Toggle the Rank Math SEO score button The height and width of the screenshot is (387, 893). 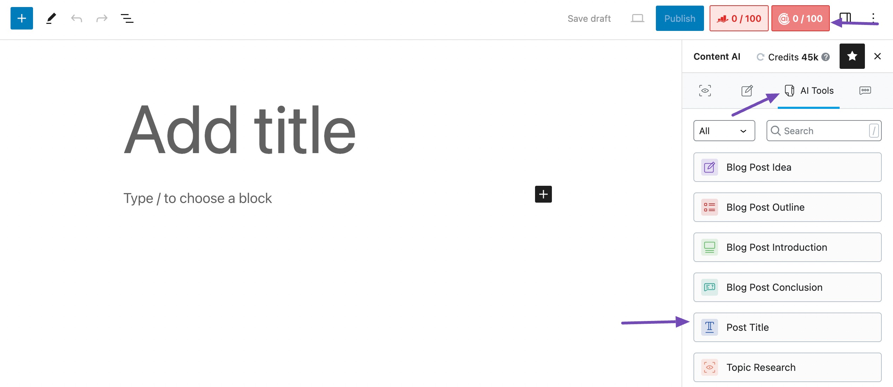[739, 18]
